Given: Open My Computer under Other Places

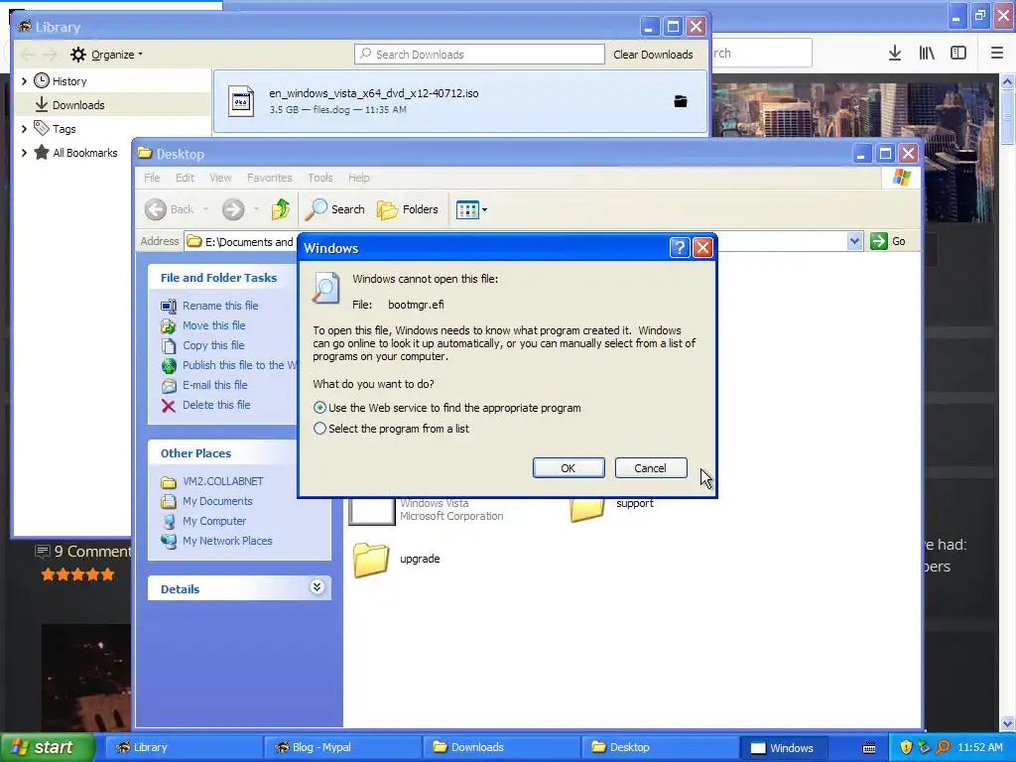Looking at the screenshot, I should click(214, 521).
